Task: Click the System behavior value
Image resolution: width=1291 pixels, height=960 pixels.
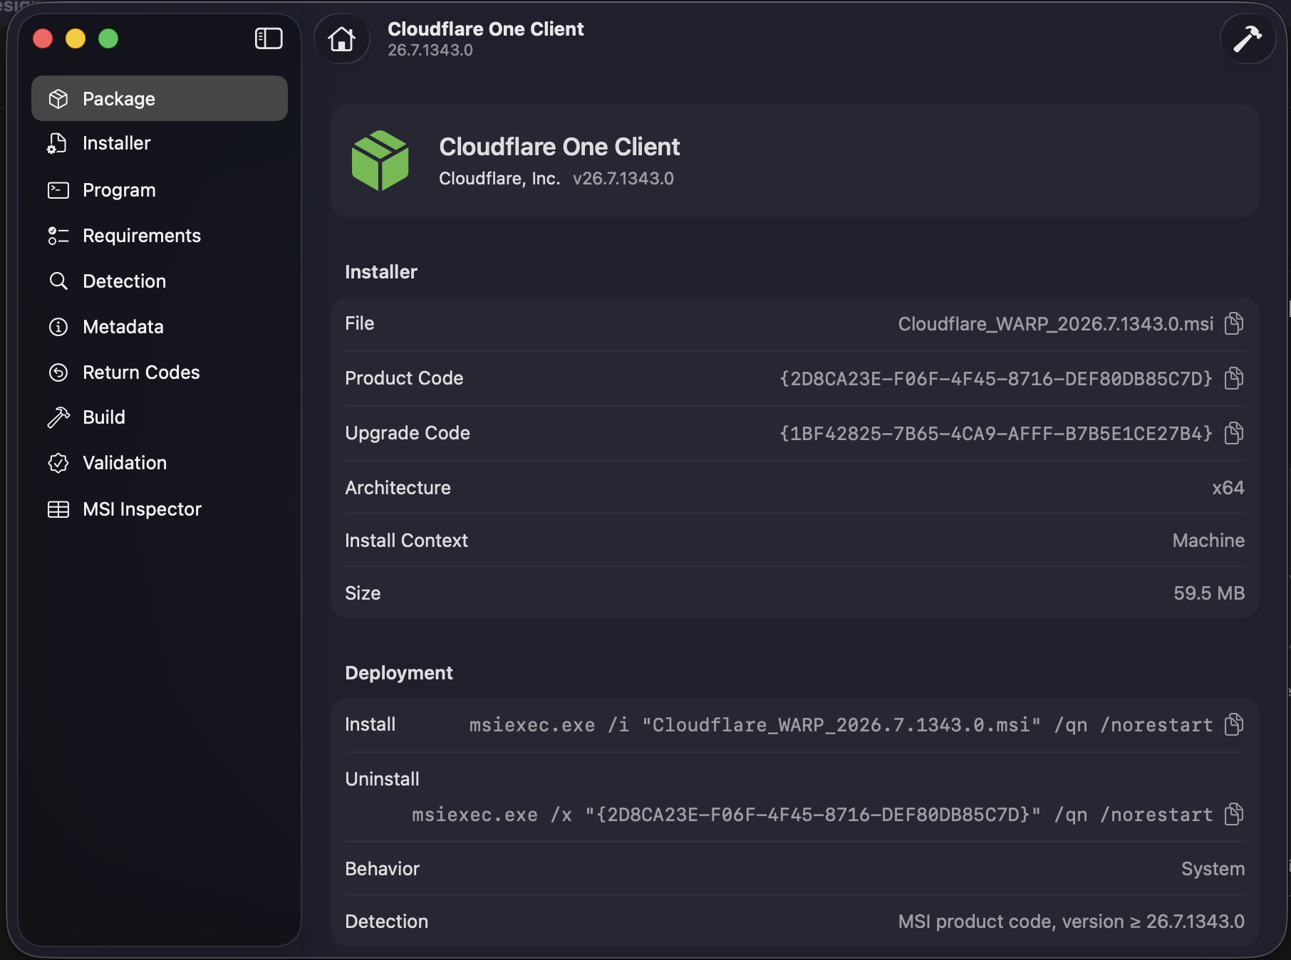Action: click(1213, 869)
